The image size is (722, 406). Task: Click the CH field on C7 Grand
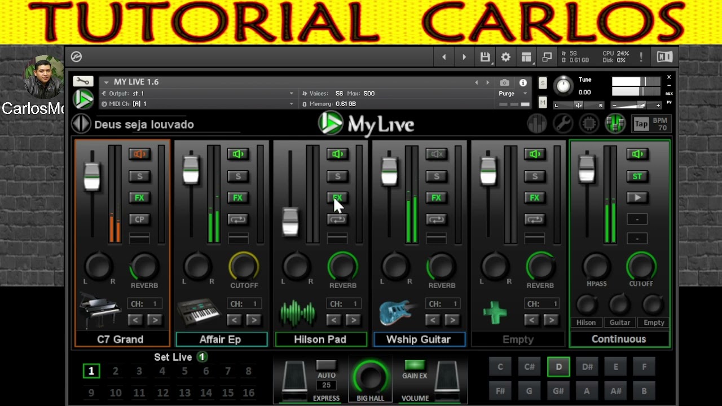point(145,303)
